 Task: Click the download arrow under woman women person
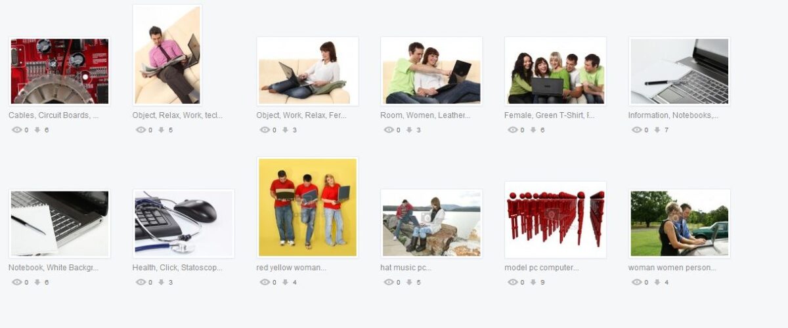657,282
